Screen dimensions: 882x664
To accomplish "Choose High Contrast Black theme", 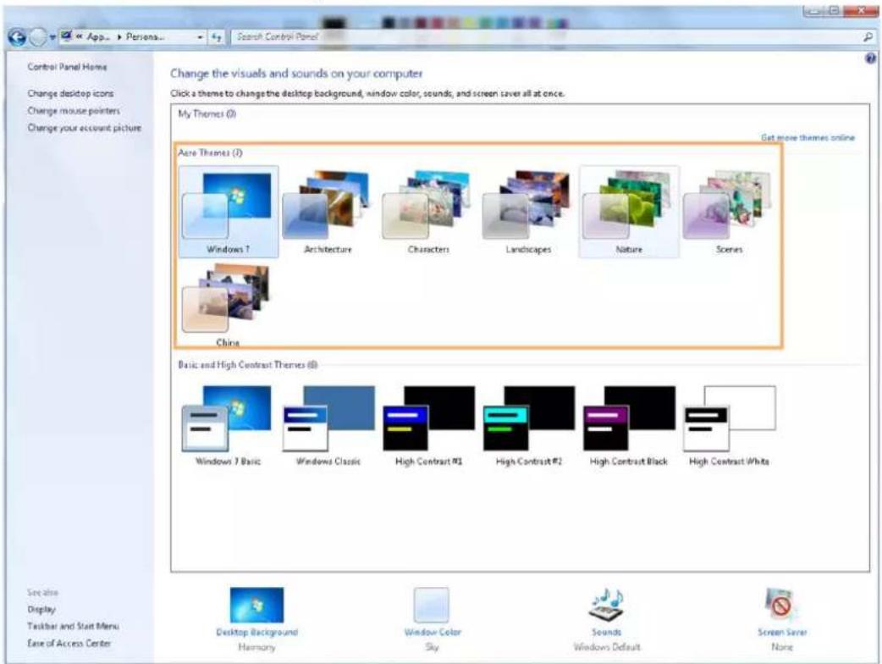I will tap(629, 426).
